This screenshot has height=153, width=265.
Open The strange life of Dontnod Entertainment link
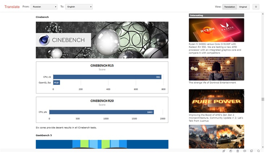212,82
